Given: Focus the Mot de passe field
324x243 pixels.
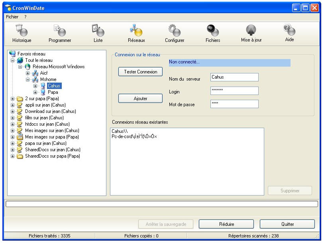Looking at the screenshot, I should (234, 104).
